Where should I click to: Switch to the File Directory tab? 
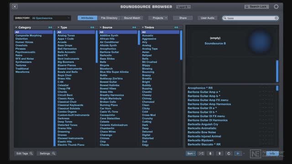coord(109,18)
